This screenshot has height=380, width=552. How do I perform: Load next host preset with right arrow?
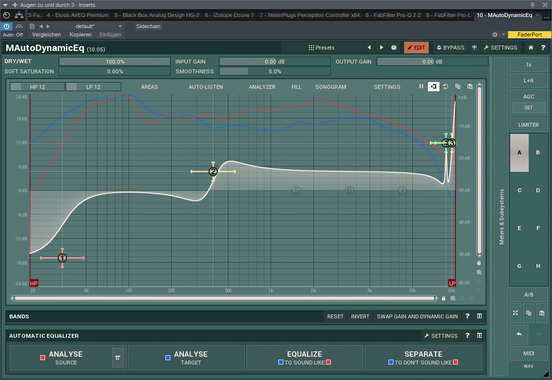[x=48, y=26]
